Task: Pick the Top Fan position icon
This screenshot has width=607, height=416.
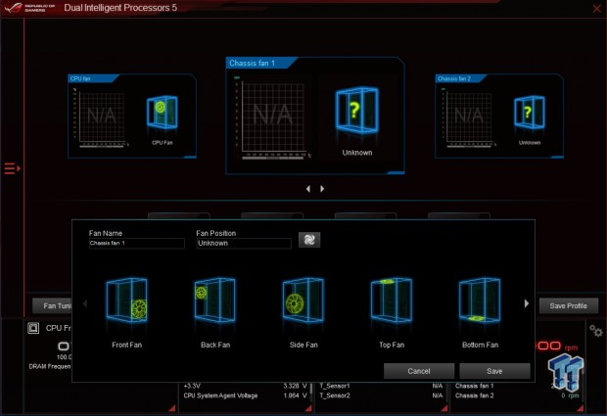Action: tap(392, 300)
